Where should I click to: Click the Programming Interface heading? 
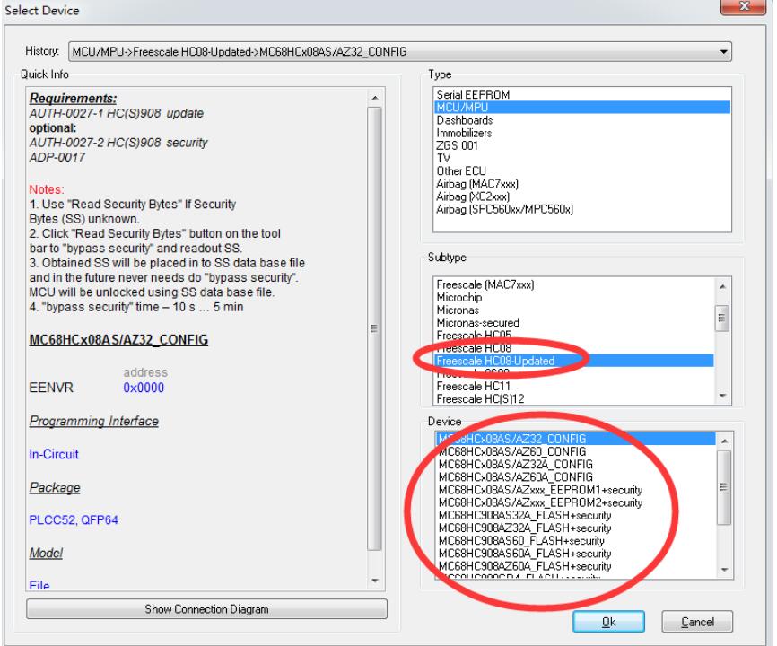point(94,421)
